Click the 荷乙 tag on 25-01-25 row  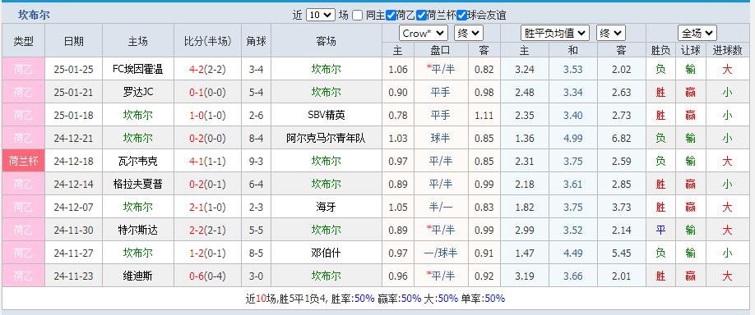point(23,69)
